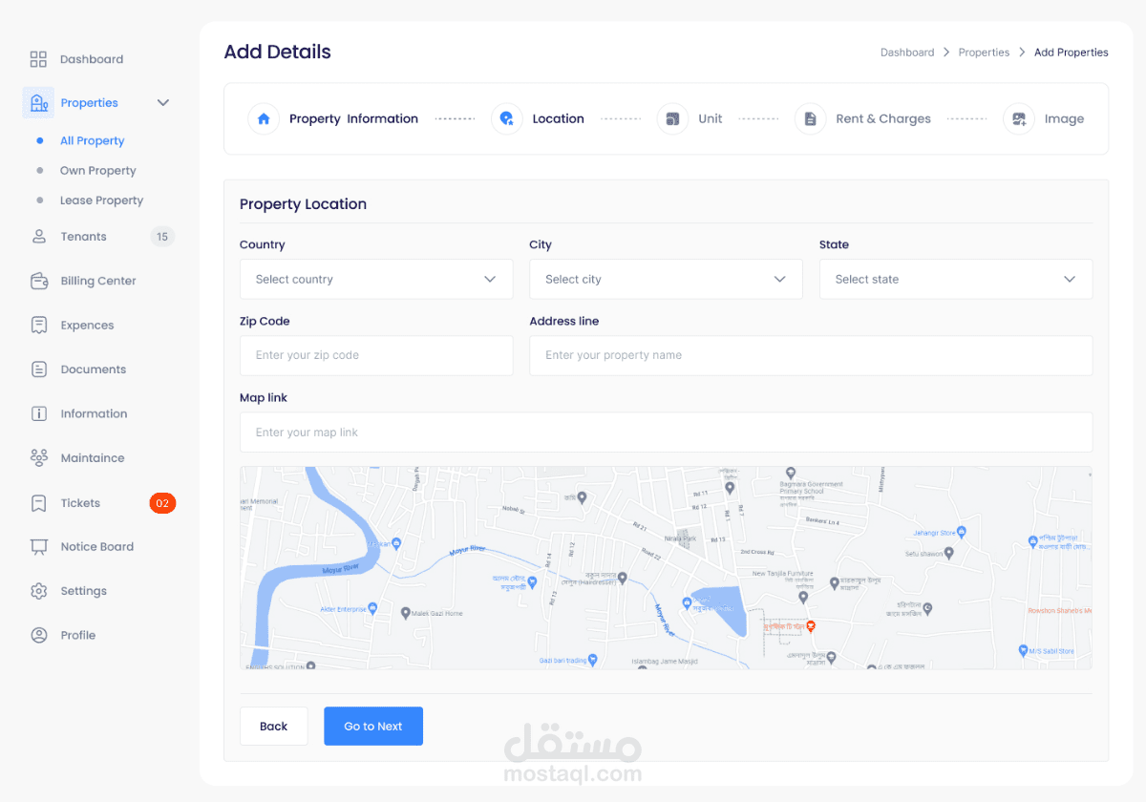1146x802 pixels.
Task: Open the Documents menu label
Action: [93, 369]
